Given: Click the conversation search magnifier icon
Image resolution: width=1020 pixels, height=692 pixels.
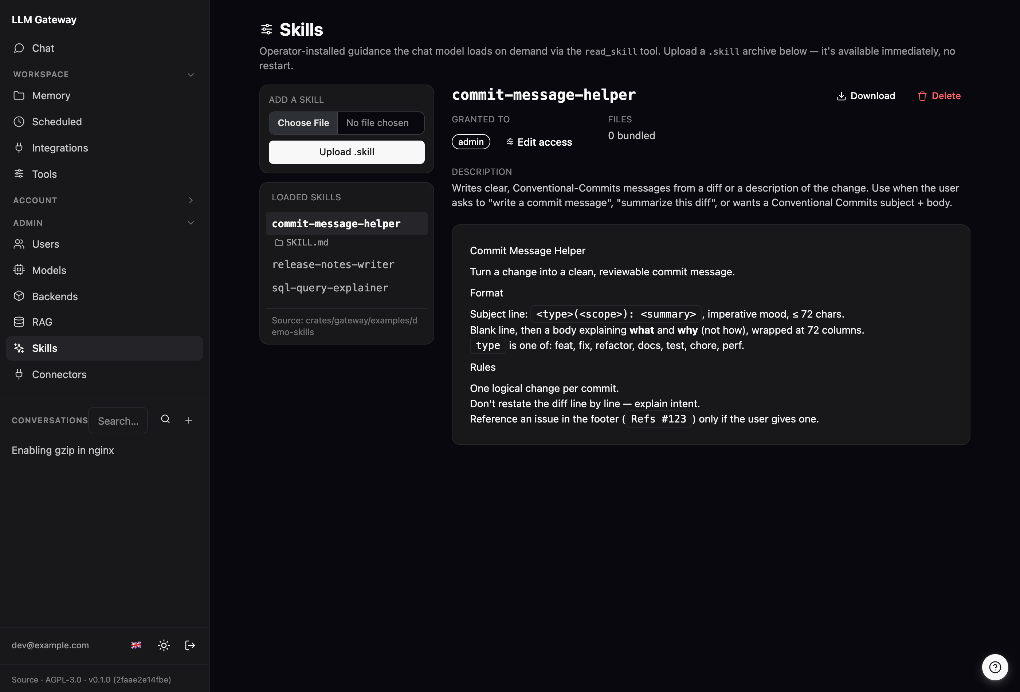Looking at the screenshot, I should pos(165,420).
